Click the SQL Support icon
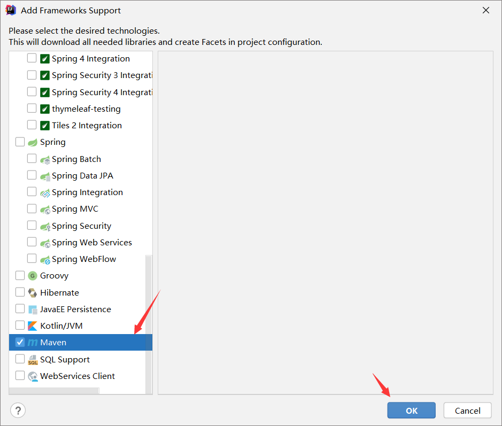 (33, 360)
